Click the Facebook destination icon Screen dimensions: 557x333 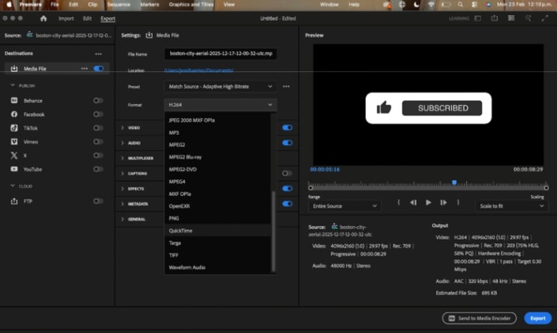point(14,114)
